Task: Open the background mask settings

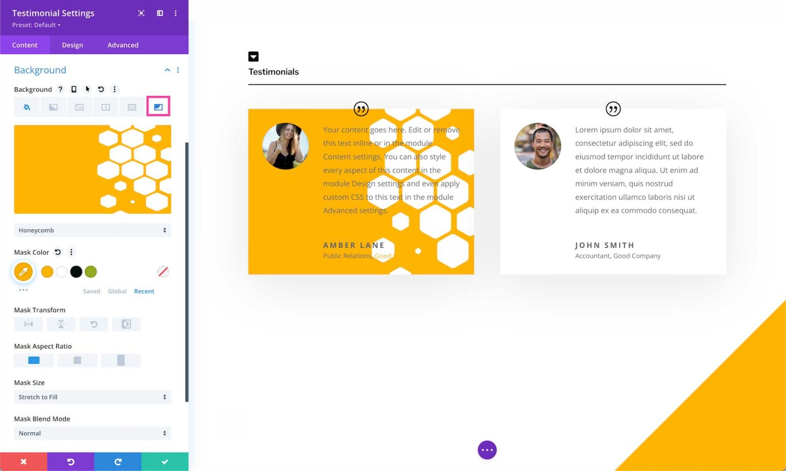Action: click(x=158, y=106)
